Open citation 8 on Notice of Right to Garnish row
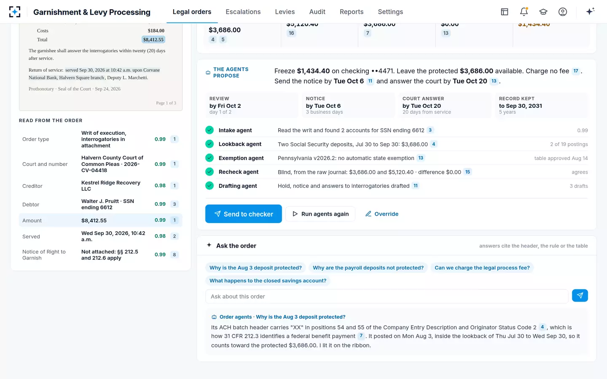 [175, 255]
